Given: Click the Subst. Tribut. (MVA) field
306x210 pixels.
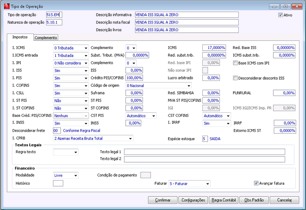Looking at the screenshot, I should point(137,55).
